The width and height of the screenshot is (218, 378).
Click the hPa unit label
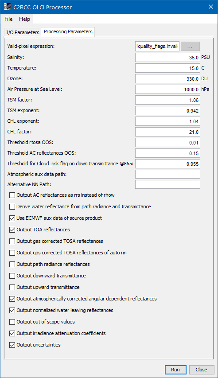point(205,90)
